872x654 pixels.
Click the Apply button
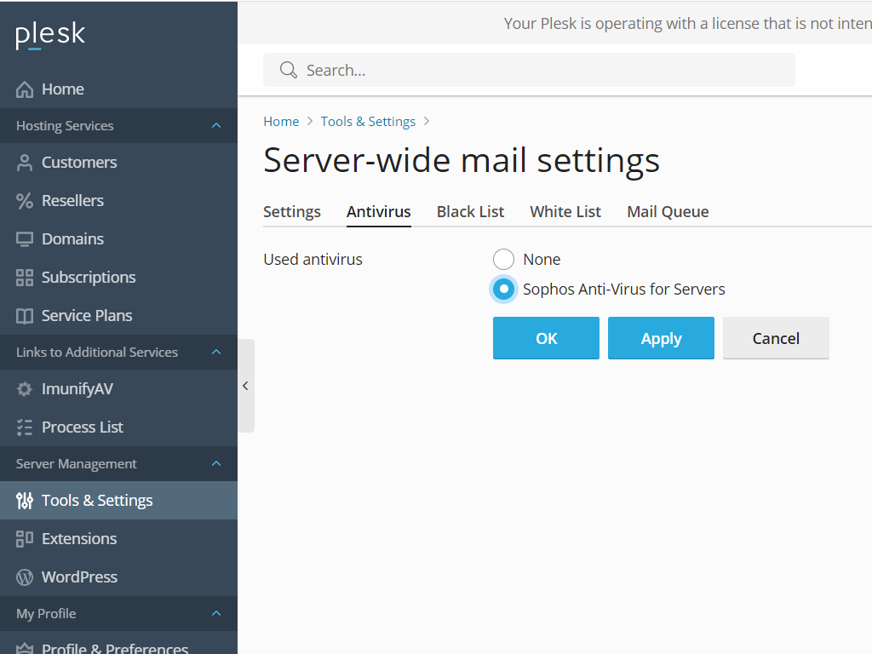click(x=661, y=338)
